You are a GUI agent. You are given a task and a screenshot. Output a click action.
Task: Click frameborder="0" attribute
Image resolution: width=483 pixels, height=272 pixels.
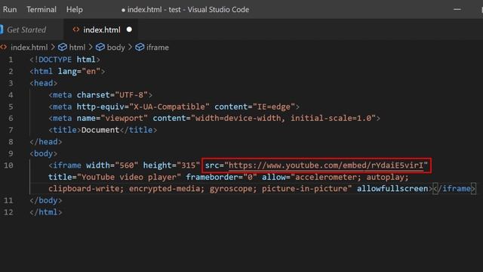point(221,177)
